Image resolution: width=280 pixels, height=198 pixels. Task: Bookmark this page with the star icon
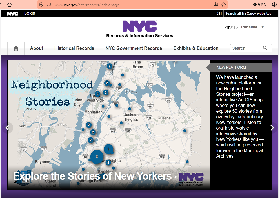click(224, 5)
